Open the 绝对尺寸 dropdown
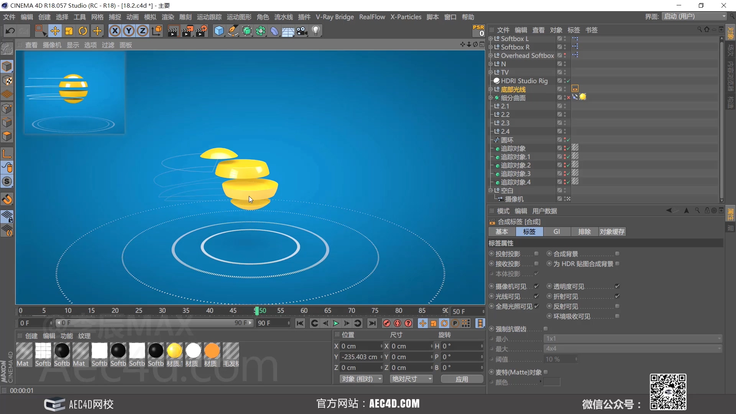Screen dimensions: 736x414 click(411, 379)
